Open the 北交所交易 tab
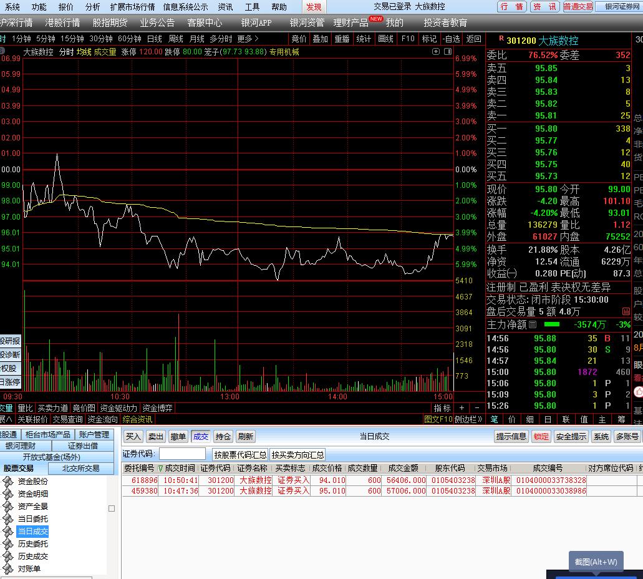The width and height of the screenshot is (643, 579). (x=81, y=468)
